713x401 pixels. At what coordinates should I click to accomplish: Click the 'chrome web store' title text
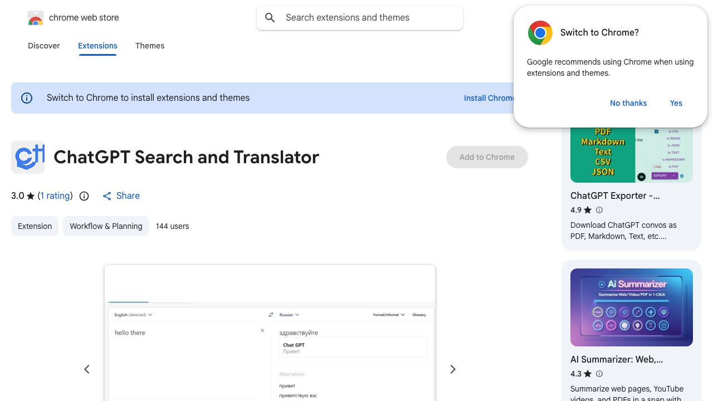pos(84,17)
